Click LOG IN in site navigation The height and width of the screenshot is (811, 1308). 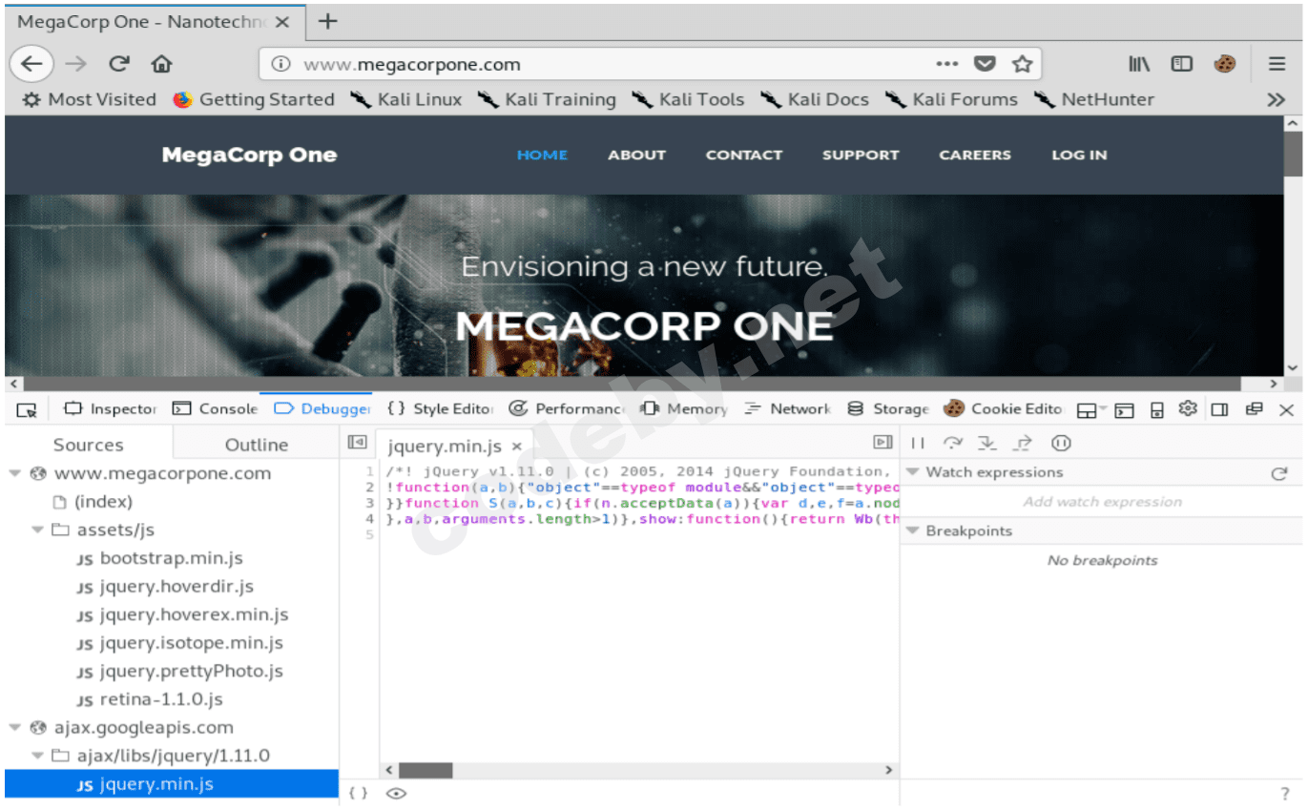point(1079,155)
